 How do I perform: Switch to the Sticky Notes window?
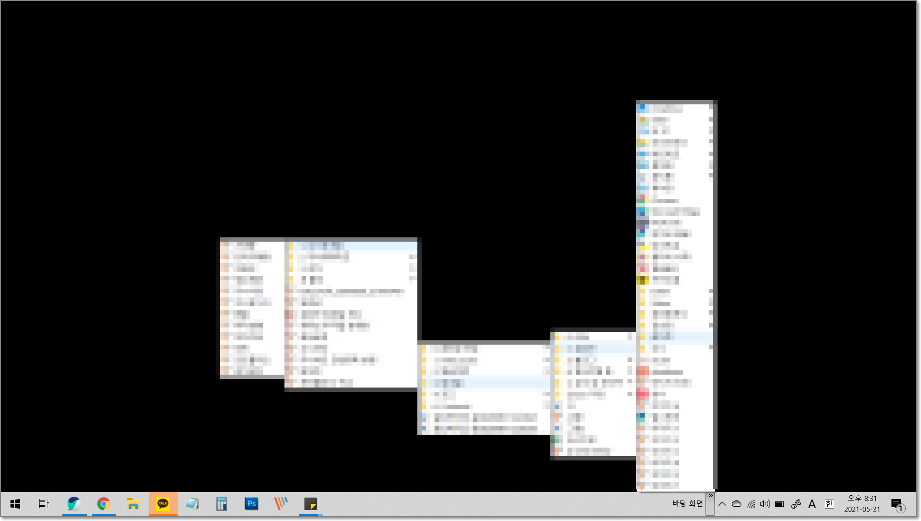[x=311, y=504]
